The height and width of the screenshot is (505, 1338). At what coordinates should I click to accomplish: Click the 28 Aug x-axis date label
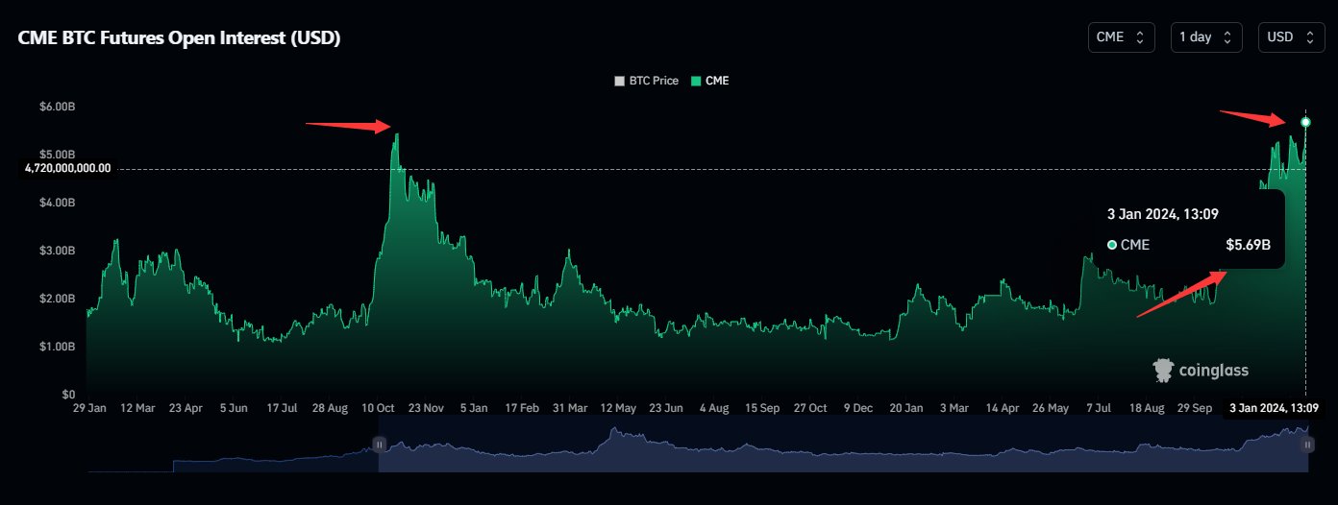(330, 408)
